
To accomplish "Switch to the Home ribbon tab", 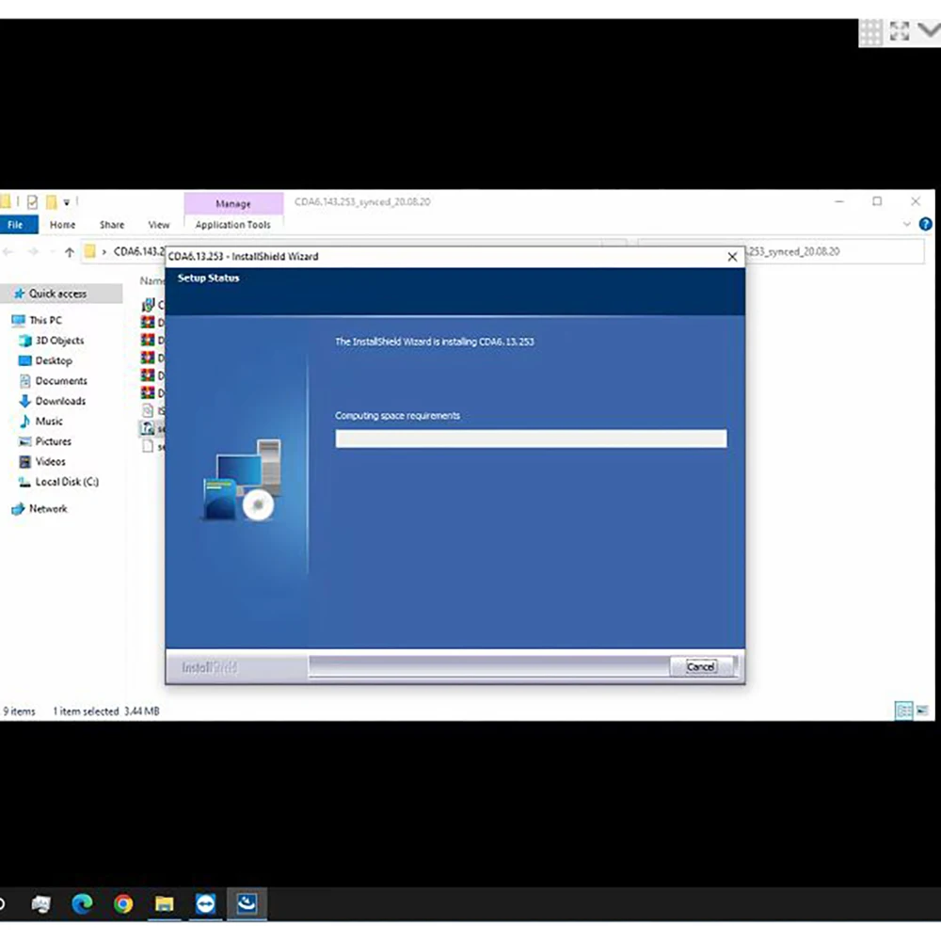I will [x=62, y=225].
